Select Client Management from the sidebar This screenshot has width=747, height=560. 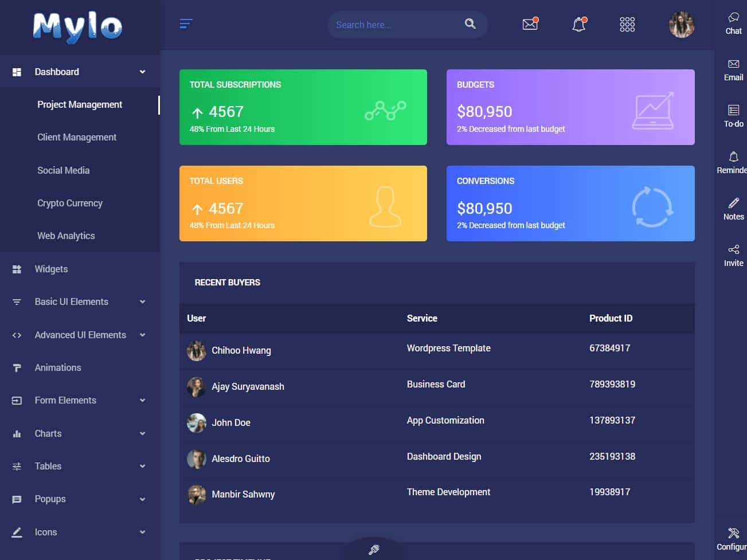[77, 137]
